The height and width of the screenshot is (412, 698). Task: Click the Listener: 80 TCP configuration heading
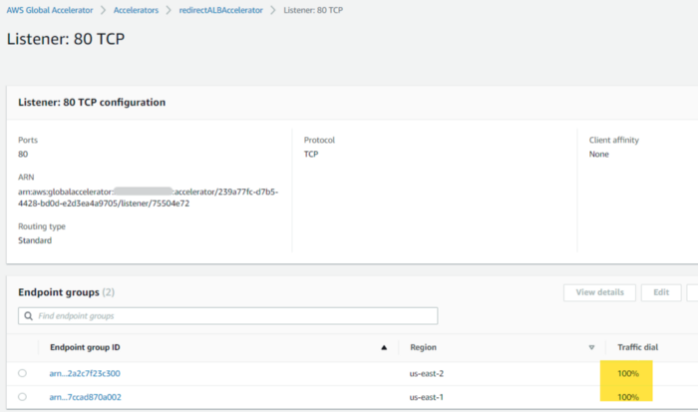92,103
